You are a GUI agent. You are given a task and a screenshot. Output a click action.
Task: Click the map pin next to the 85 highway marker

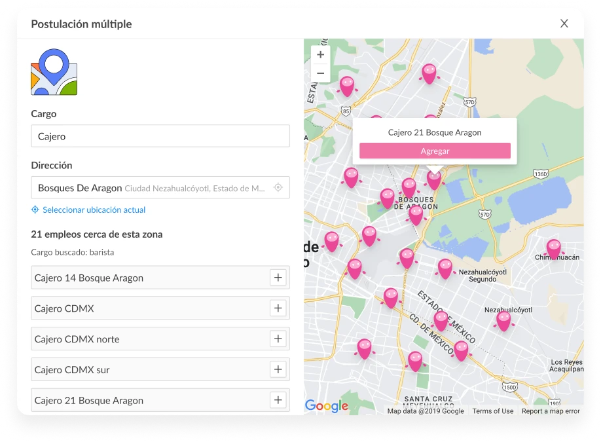[347, 86]
